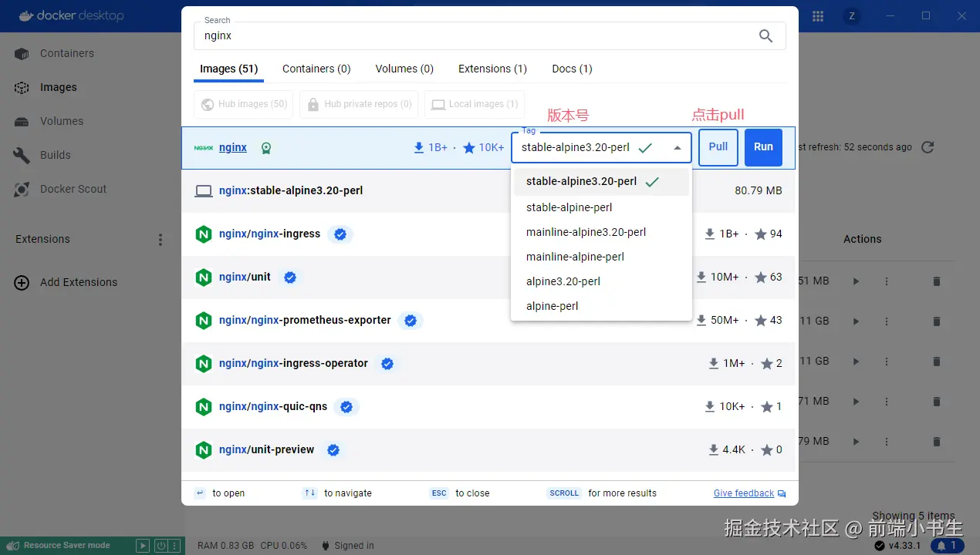Image resolution: width=980 pixels, height=555 pixels.
Task: Toggle the Local images (1) filter
Action: tap(475, 104)
